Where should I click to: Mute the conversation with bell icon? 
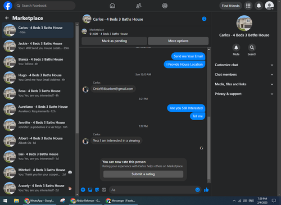pos(236,48)
